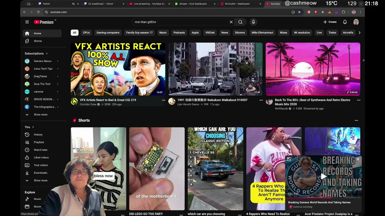Open VFX Artists React video title link
Screen dimensions: 385x216
108,100
